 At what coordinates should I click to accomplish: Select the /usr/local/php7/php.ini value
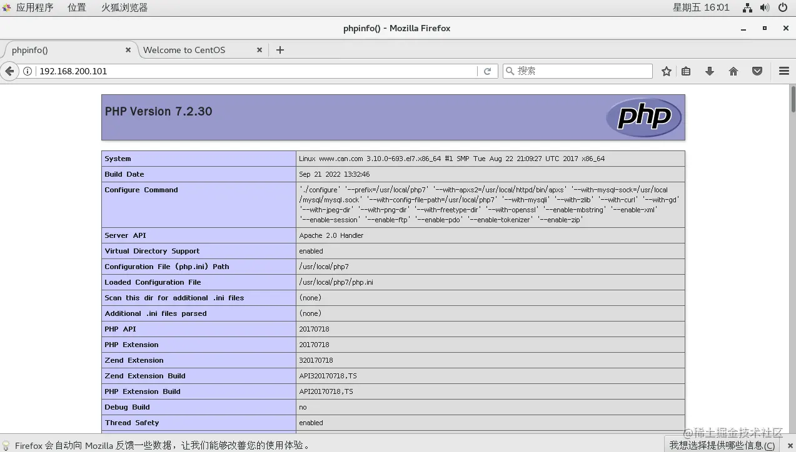pos(336,282)
